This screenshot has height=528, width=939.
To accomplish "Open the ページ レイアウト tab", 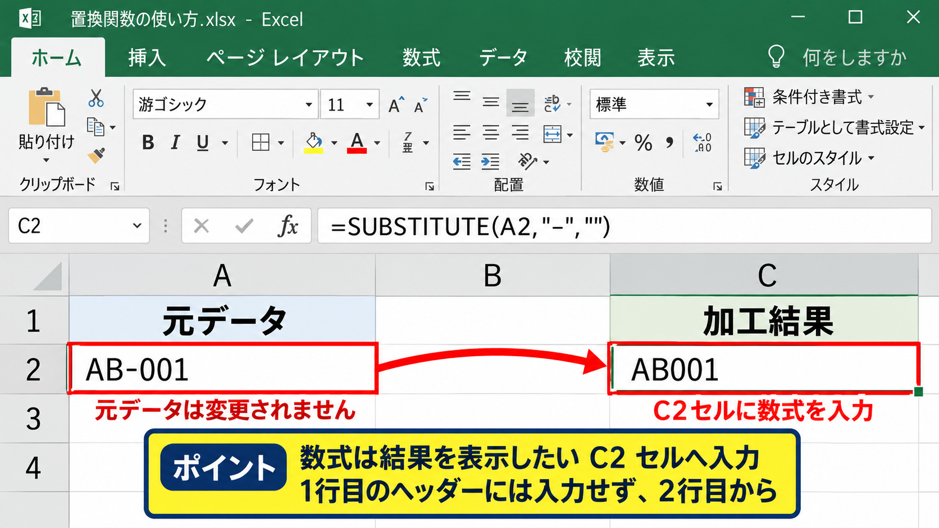I will [285, 58].
